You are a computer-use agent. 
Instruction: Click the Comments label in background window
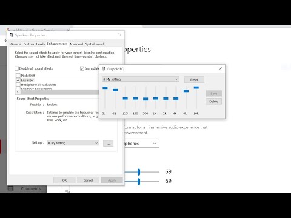click(31, 188)
